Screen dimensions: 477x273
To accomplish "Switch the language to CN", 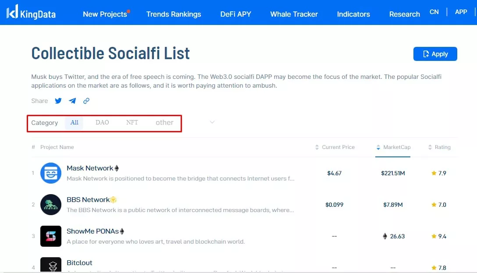I will pos(434,12).
